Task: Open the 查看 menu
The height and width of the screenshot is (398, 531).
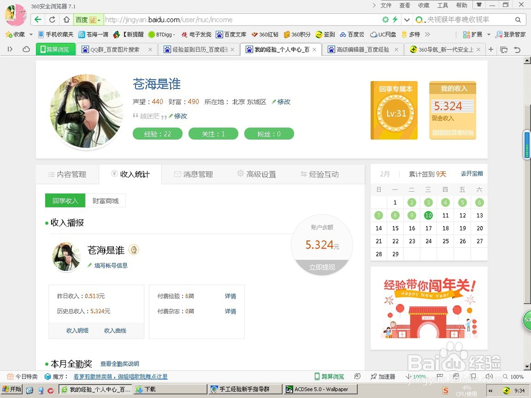Action: [x=405, y=5]
